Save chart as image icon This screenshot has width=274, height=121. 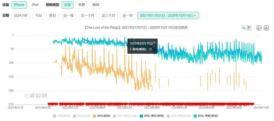tap(259, 28)
